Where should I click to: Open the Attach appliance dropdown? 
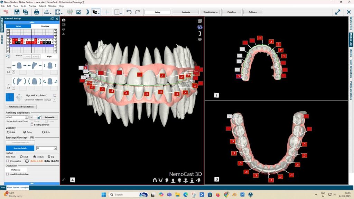coord(17,117)
